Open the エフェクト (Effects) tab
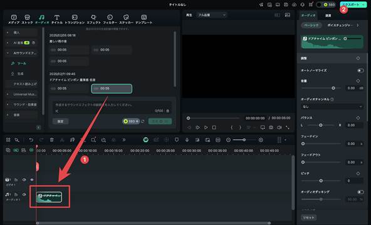Image resolution: width=371 pixels, height=225 pixels. 93,19
